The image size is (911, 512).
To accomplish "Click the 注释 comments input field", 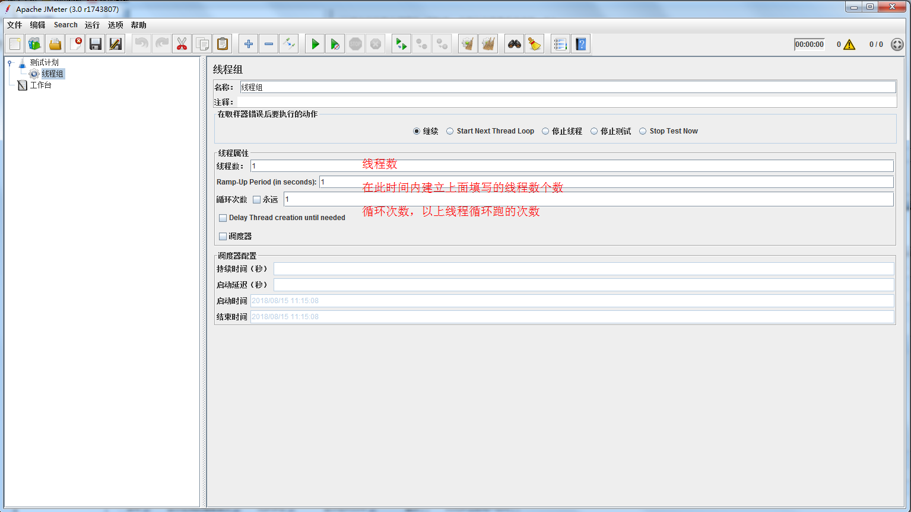I will pos(567,102).
